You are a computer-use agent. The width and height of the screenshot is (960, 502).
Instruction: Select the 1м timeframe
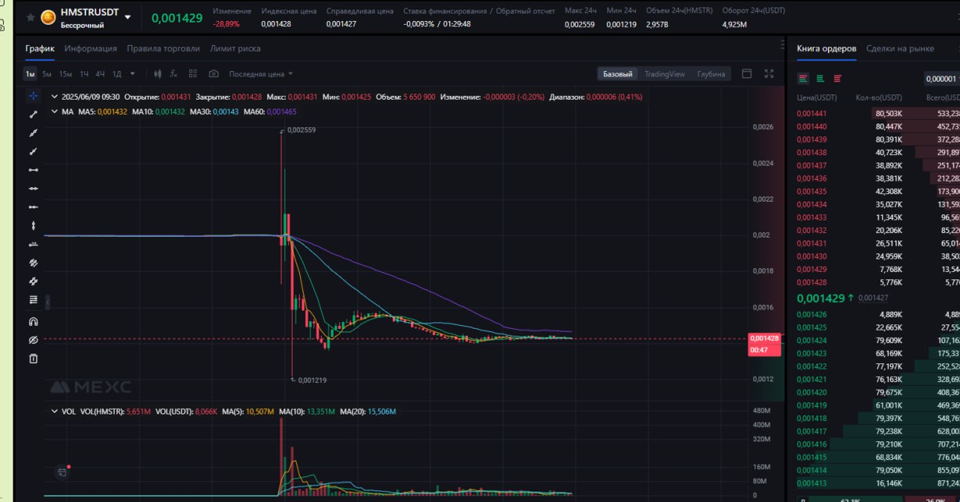point(30,74)
